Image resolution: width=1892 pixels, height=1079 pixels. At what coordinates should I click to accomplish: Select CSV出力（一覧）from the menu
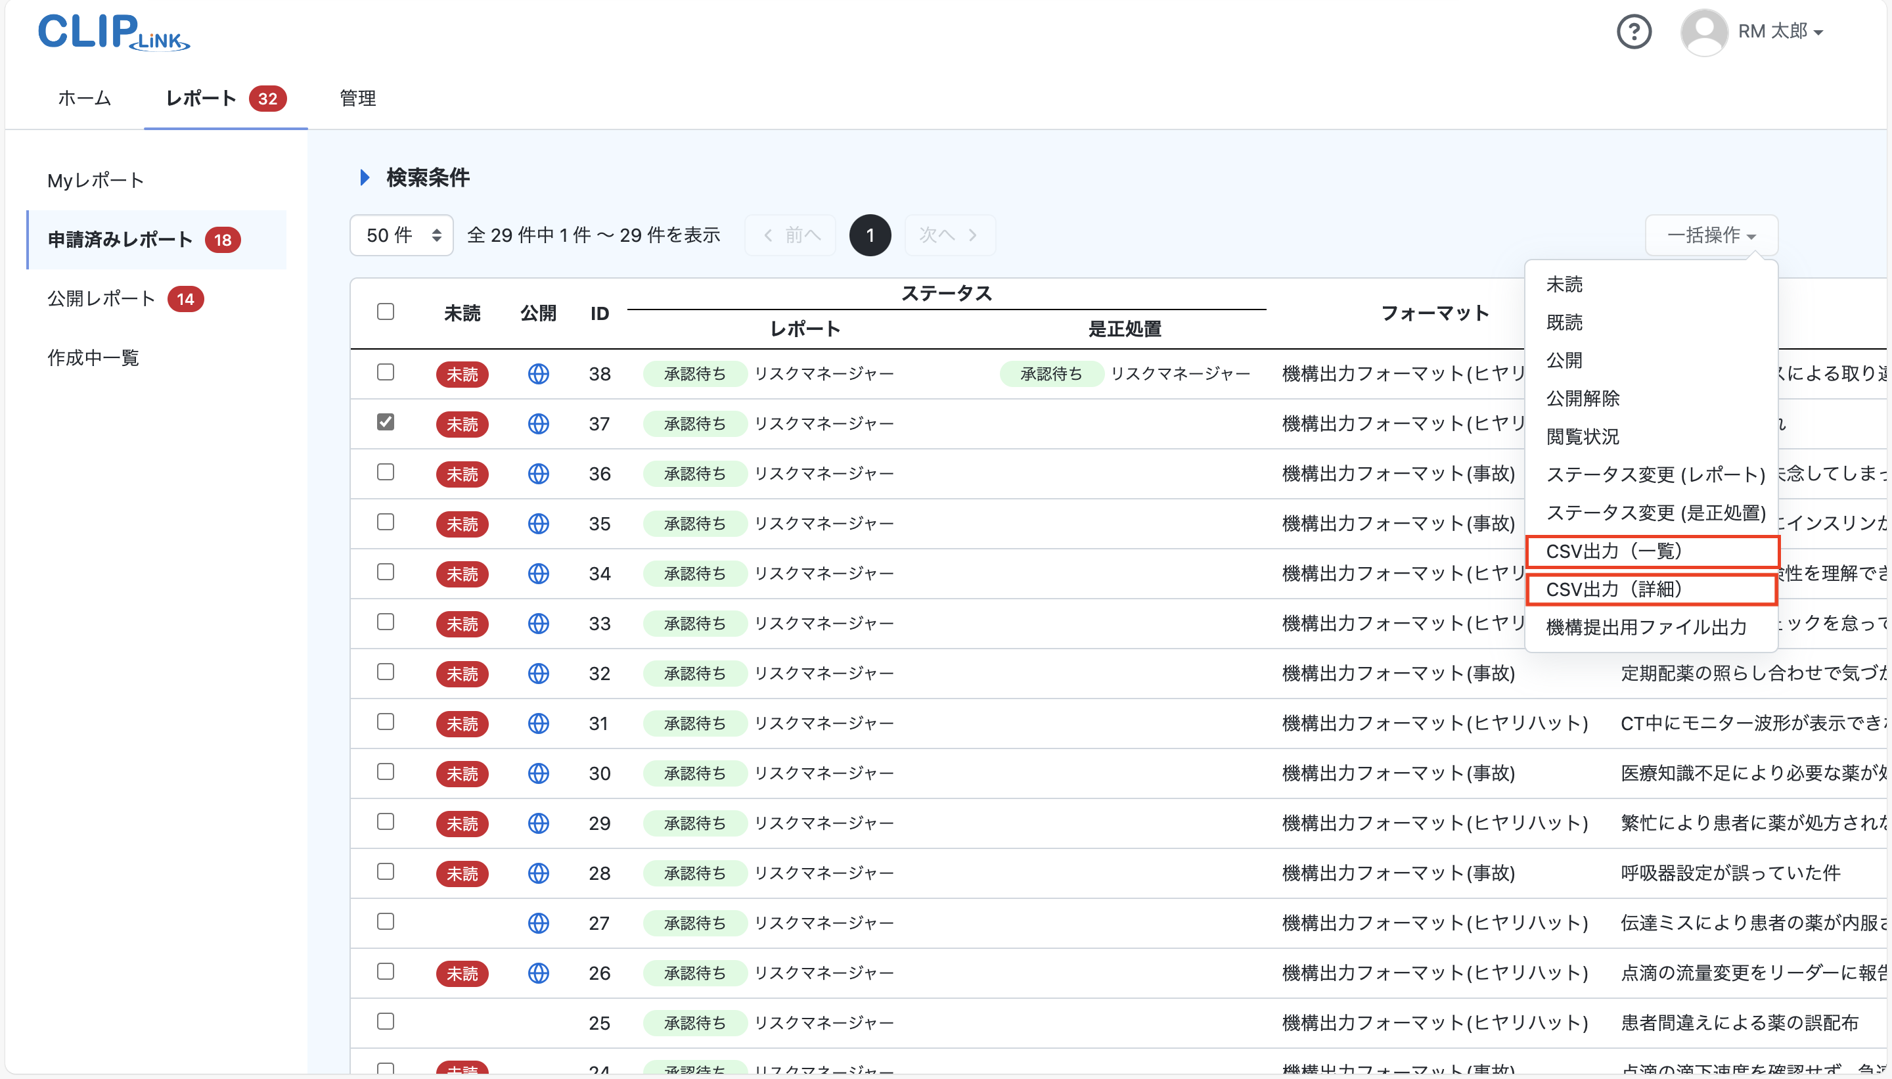coord(1652,551)
